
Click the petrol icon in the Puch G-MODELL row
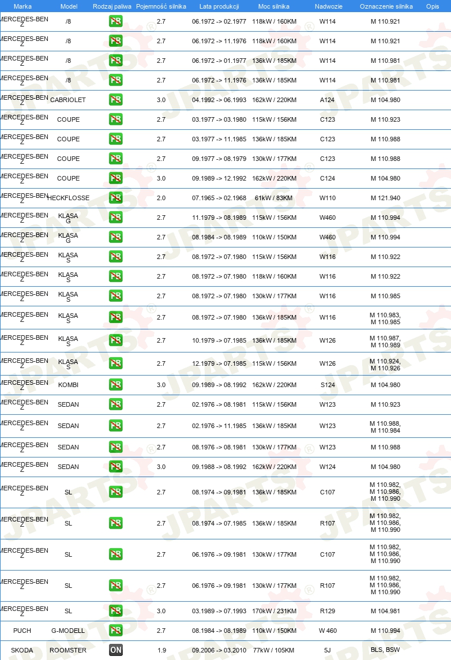pos(116,631)
